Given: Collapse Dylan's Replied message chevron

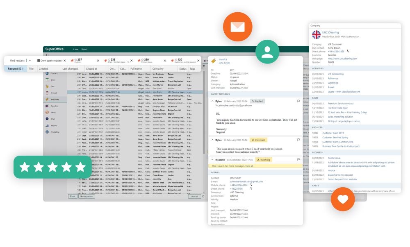Looking at the screenshot, I should (212, 101).
